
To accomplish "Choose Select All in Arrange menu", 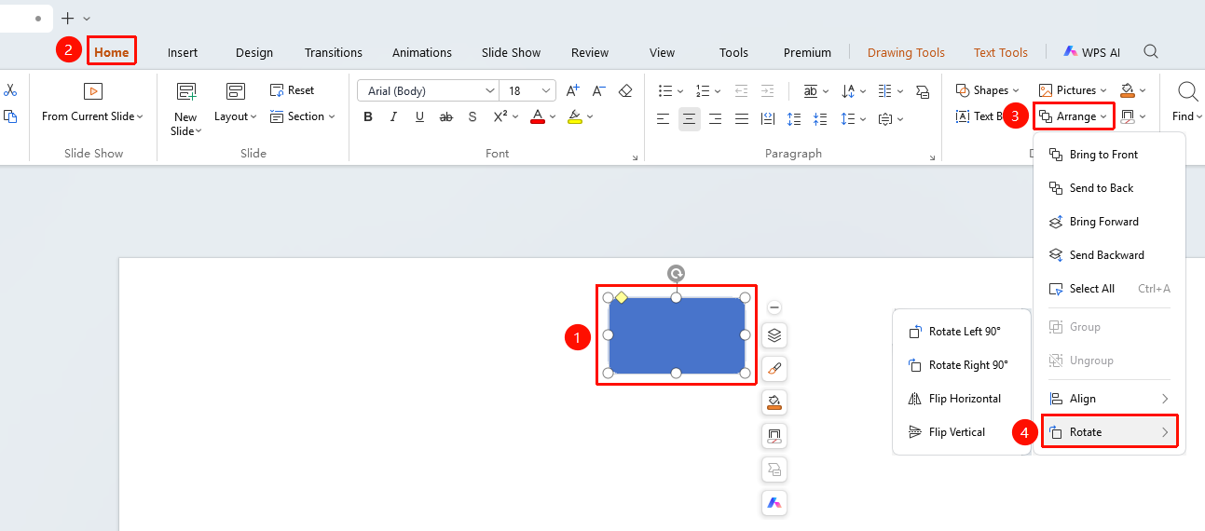I will (1109, 289).
